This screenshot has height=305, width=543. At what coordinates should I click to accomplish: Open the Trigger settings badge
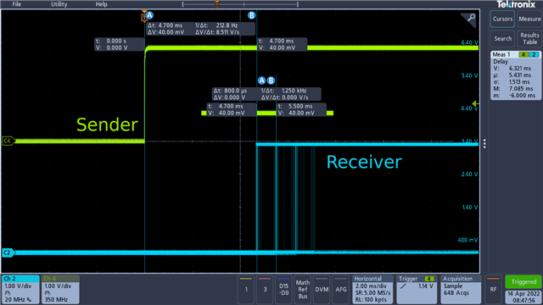tap(417, 289)
